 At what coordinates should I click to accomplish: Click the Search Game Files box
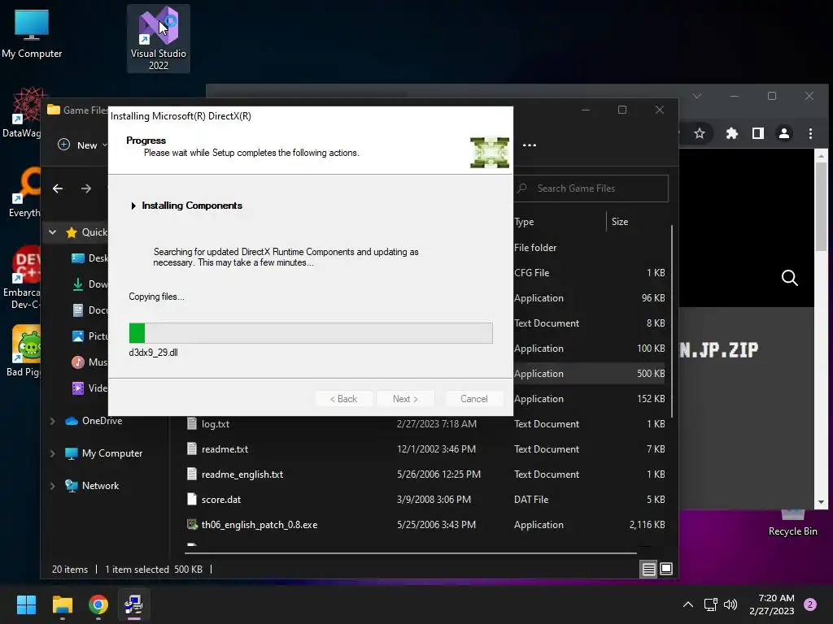click(x=591, y=188)
